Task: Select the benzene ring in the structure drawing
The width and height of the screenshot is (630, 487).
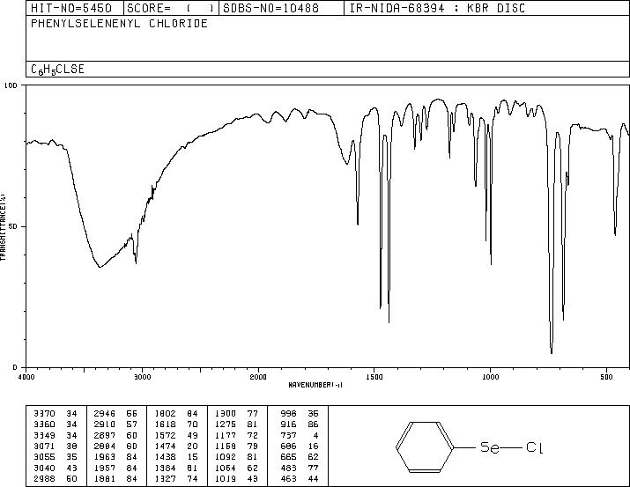Action: pyautogui.click(x=425, y=447)
